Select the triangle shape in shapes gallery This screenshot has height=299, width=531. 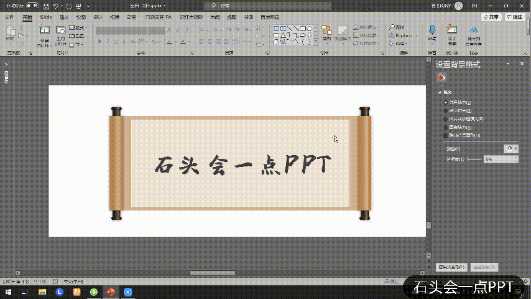pos(283,35)
